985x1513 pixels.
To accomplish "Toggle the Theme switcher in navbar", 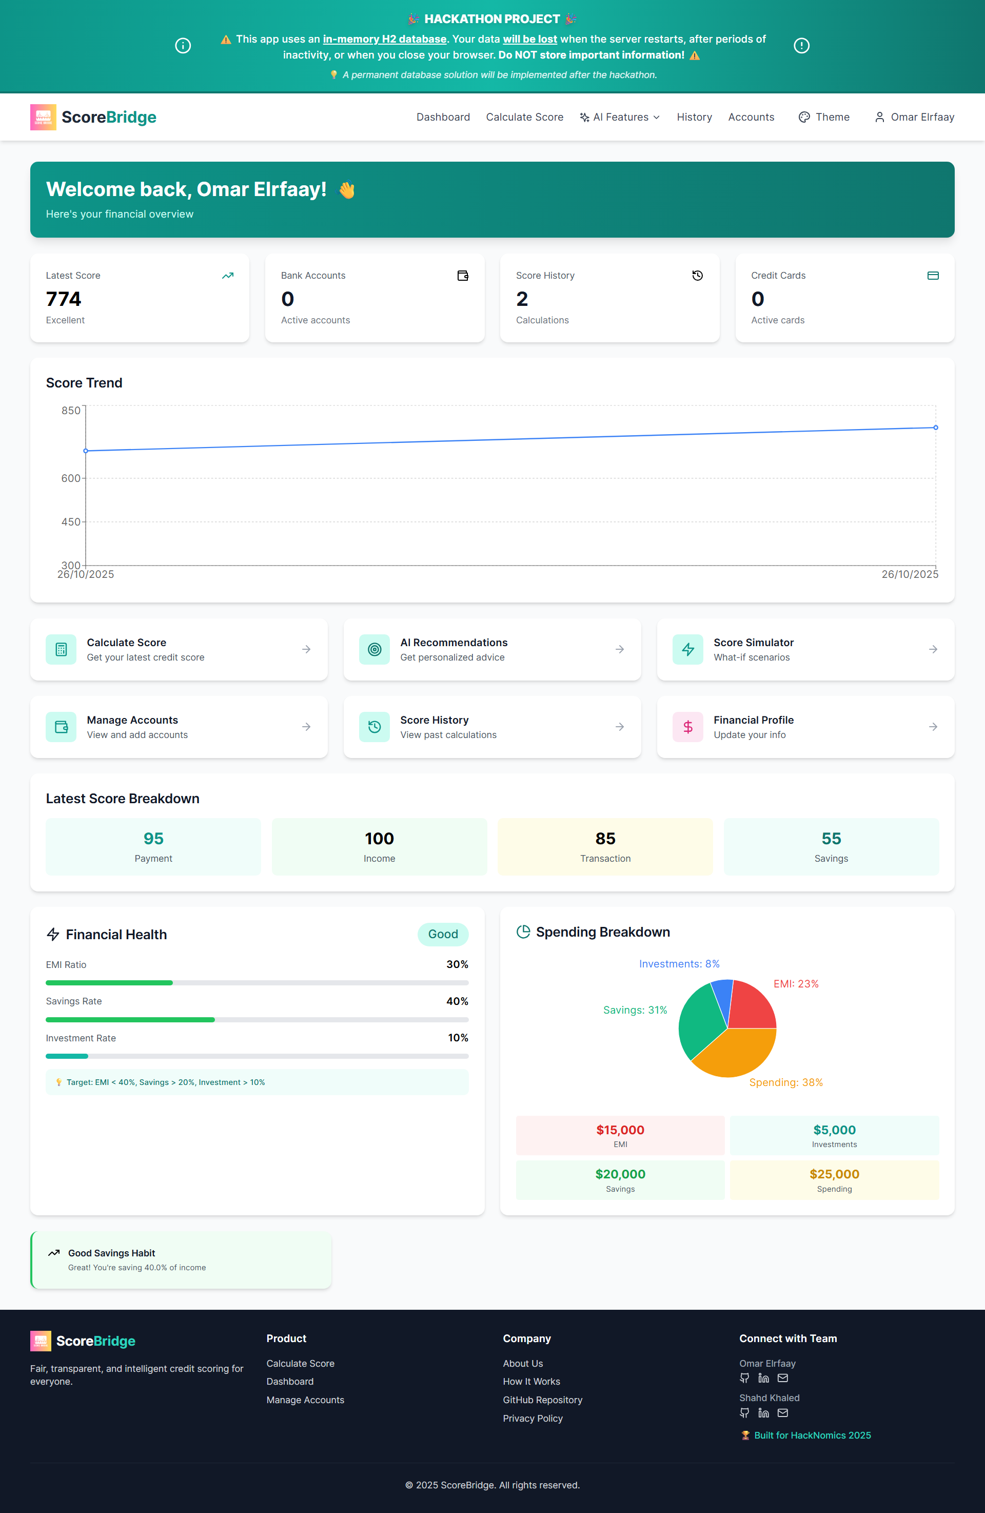I will pyautogui.click(x=824, y=117).
